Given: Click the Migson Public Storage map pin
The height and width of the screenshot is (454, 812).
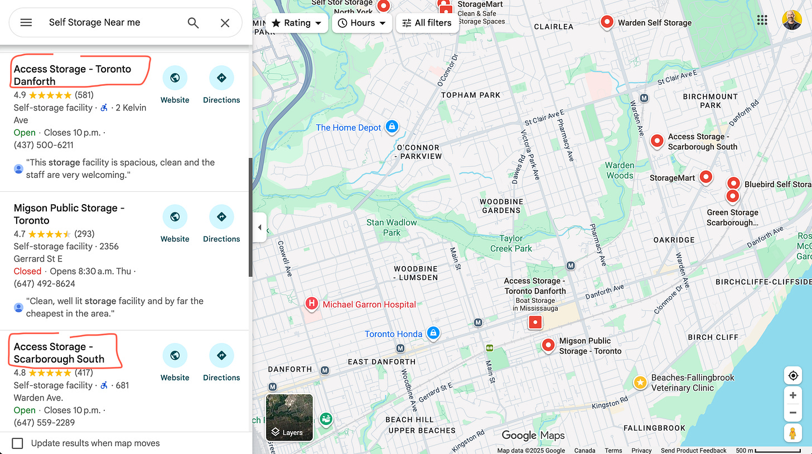Looking at the screenshot, I should (549, 346).
